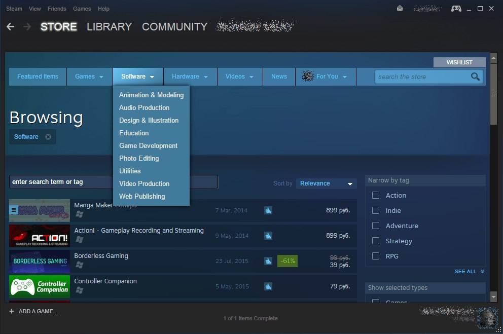Click the plus icon beside Add a Game
Image resolution: width=503 pixels, height=334 pixels.
[12, 311]
